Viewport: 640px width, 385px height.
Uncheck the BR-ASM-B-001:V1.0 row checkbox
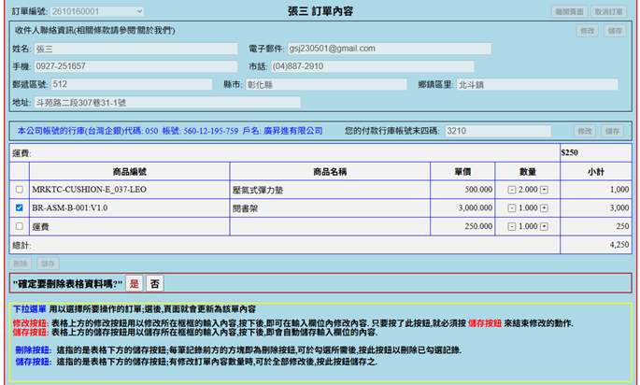tap(20, 207)
